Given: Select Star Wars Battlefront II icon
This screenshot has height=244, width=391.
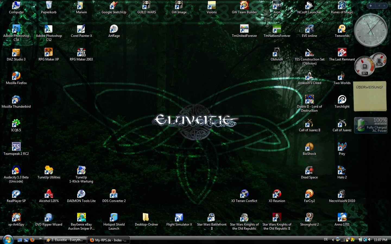Looking at the screenshot, I should tap(212, 221).
